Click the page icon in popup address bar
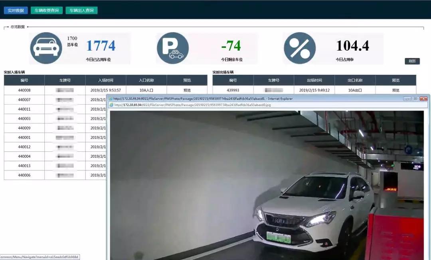 point(112,105)
